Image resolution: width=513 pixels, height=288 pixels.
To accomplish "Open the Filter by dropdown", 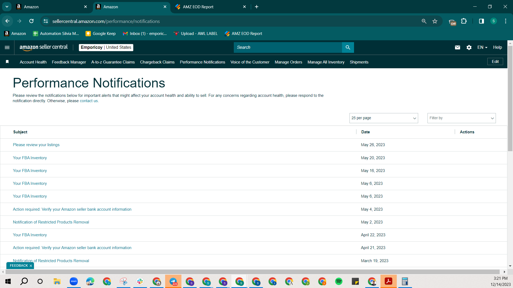I will 461,118.
